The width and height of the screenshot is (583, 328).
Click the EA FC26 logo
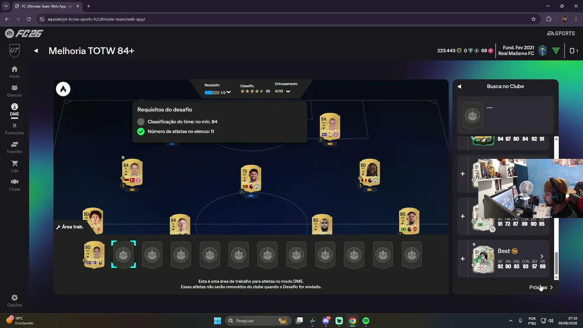coord(24,33)
